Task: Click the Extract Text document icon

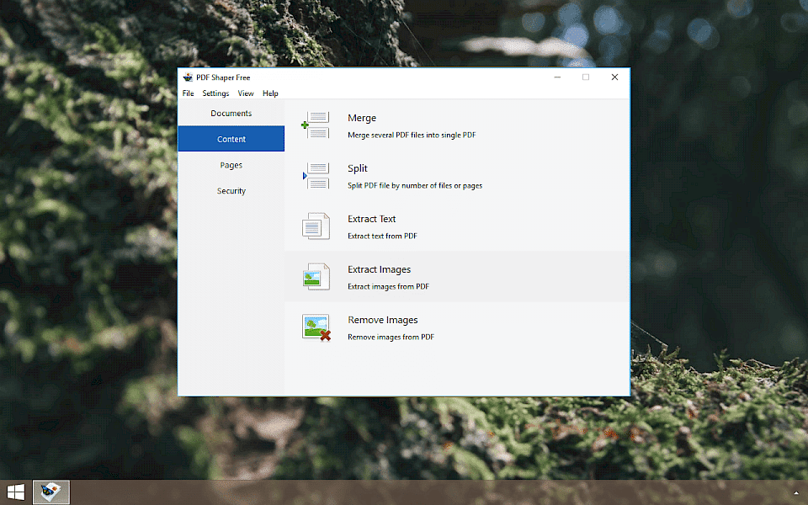Action: coord(316,226)
